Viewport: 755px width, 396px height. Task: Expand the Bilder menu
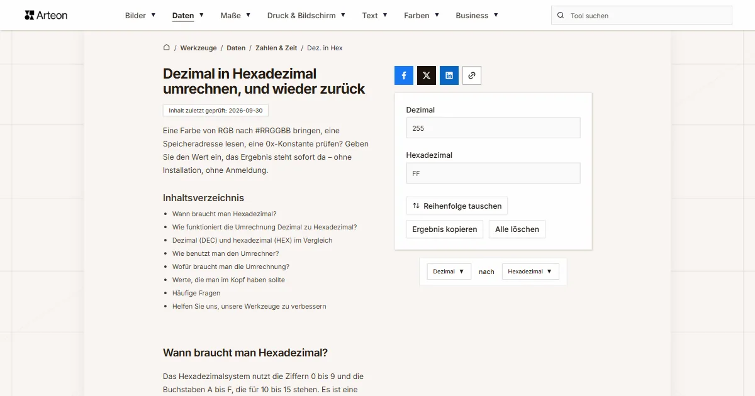pyautogui.click(x=140, y=16)
